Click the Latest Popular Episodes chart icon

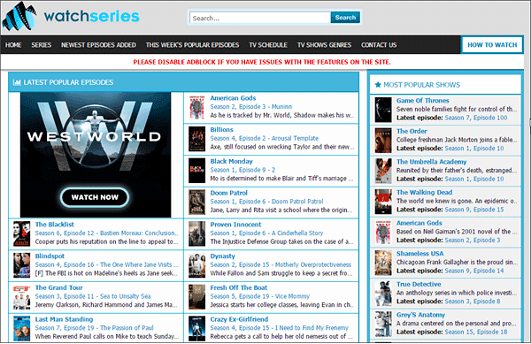pos(17,82)
